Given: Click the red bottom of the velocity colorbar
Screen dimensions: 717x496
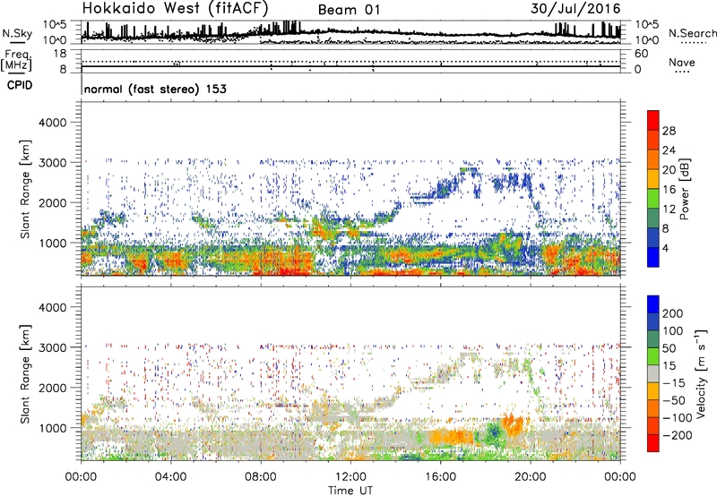Looking at the screenshot, I should point(653,443).
